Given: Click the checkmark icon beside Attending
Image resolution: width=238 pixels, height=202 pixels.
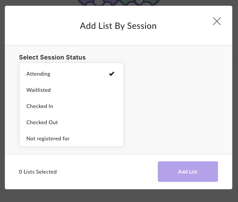Looking at the screenshot, I should point(112,74).
